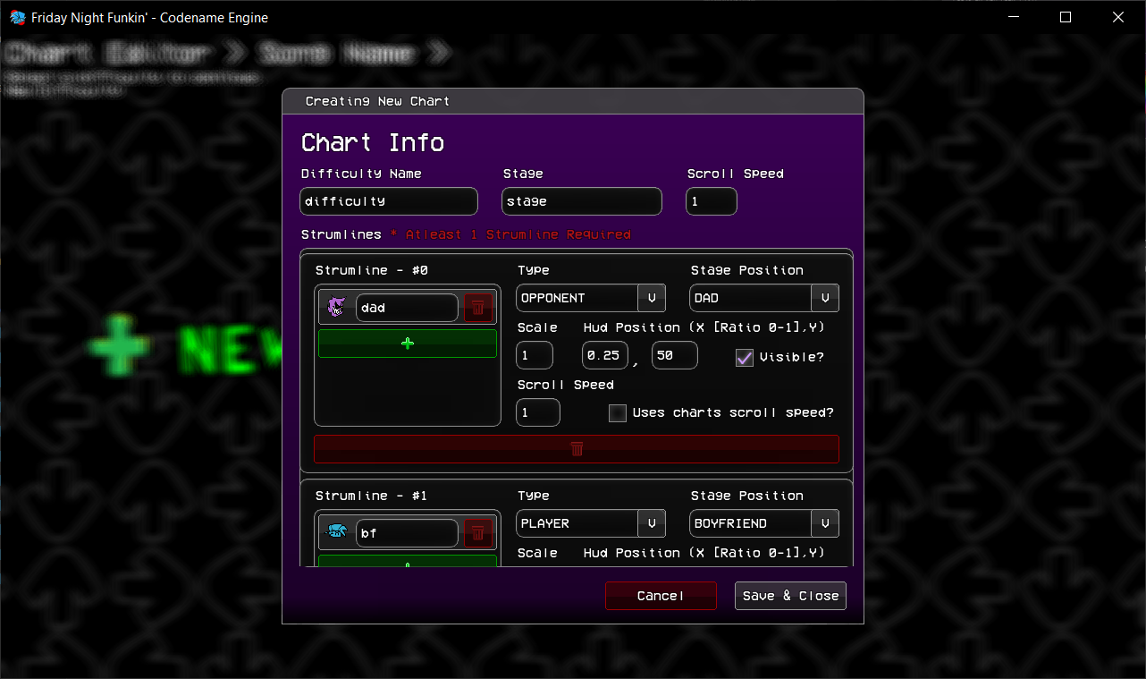
Task: Click the Friday Night Funkin' title bar icon
Action: pos(17,16)
